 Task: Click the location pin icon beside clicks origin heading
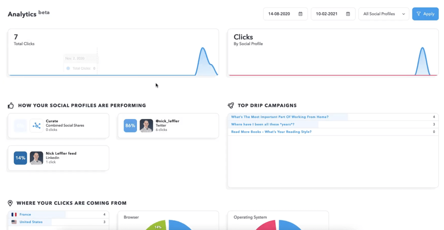point(10,203)
